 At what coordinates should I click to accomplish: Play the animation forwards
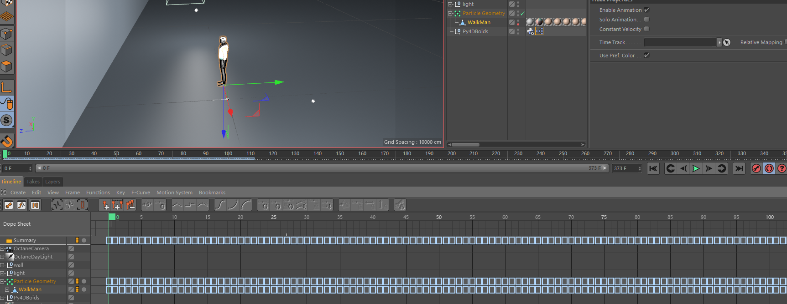click(x=696, y=168)
